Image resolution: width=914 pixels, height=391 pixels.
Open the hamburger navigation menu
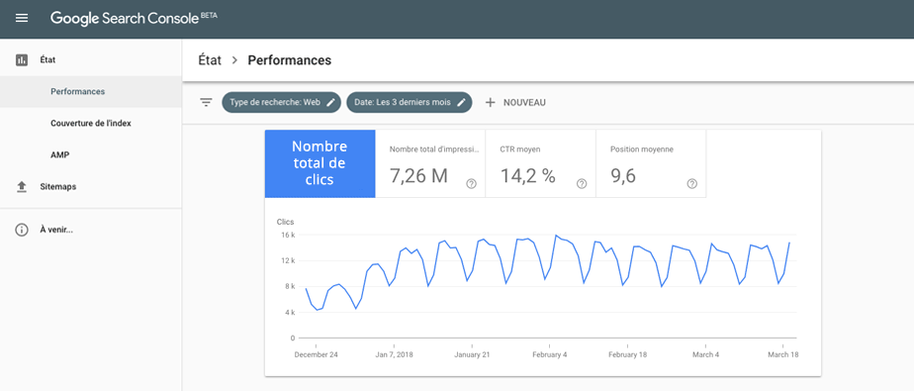pyautogui.click(x=22, y=18)
